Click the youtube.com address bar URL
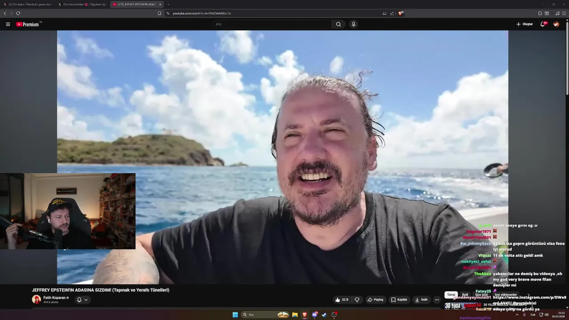Screen dimensions: 569x320 [x=202, y=13]
